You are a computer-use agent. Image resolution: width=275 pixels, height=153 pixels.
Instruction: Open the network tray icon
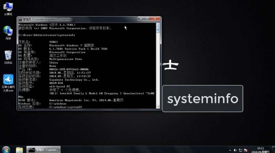click(x=240, y=150)
